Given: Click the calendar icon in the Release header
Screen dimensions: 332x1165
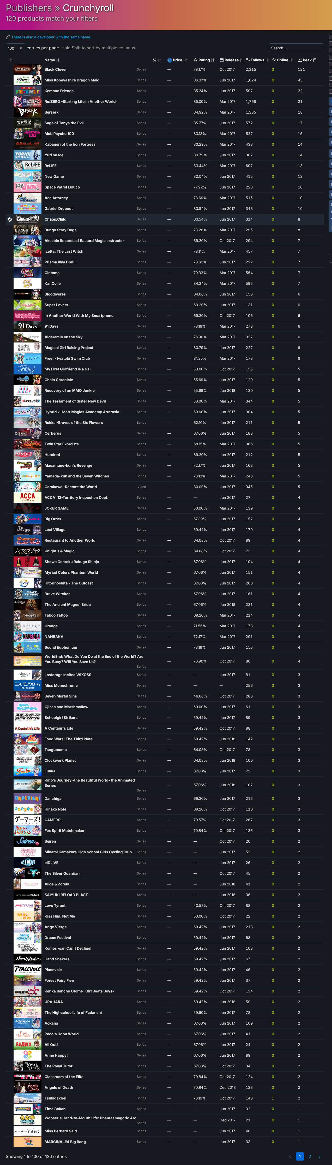Looking at the screenshot, I should pyautogui.click(x=222, y=60).
